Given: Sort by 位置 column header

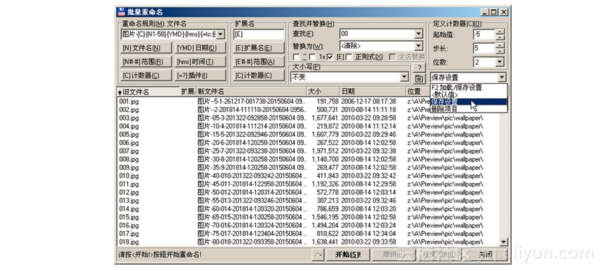Looking at the screenshot, I should 417,92.
